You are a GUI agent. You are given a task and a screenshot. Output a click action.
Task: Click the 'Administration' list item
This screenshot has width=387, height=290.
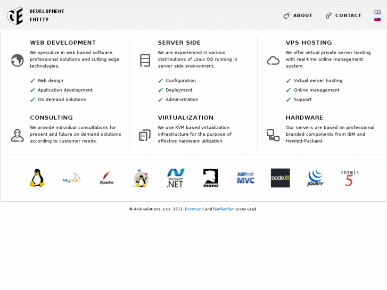point(182,100)
